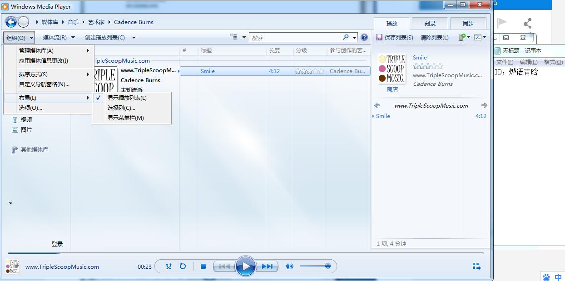Click rating stars under Smile in list pane
The width and height of the screenshot is (565, 281).
(428, 66)
